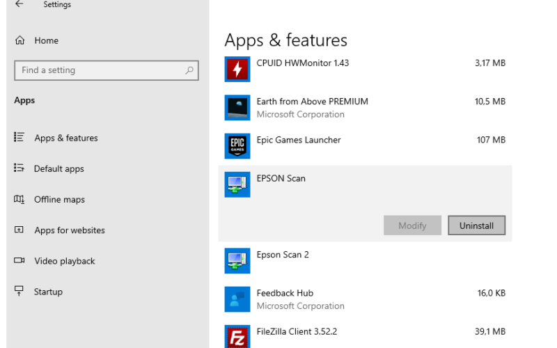
Task: Click the greyed-out Modify button
Action: point(412,226)
